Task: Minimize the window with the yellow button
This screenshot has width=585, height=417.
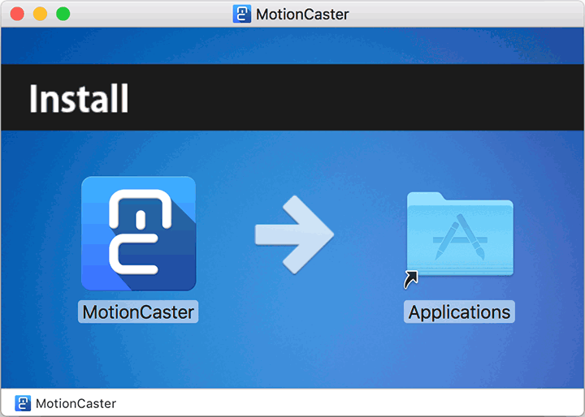Action: [x=41, y=14]
